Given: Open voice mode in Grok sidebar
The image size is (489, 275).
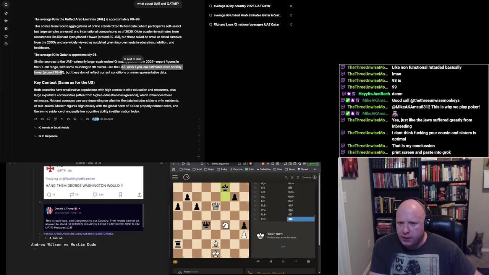Looking at the screenshot, I should tap(6, 21).
